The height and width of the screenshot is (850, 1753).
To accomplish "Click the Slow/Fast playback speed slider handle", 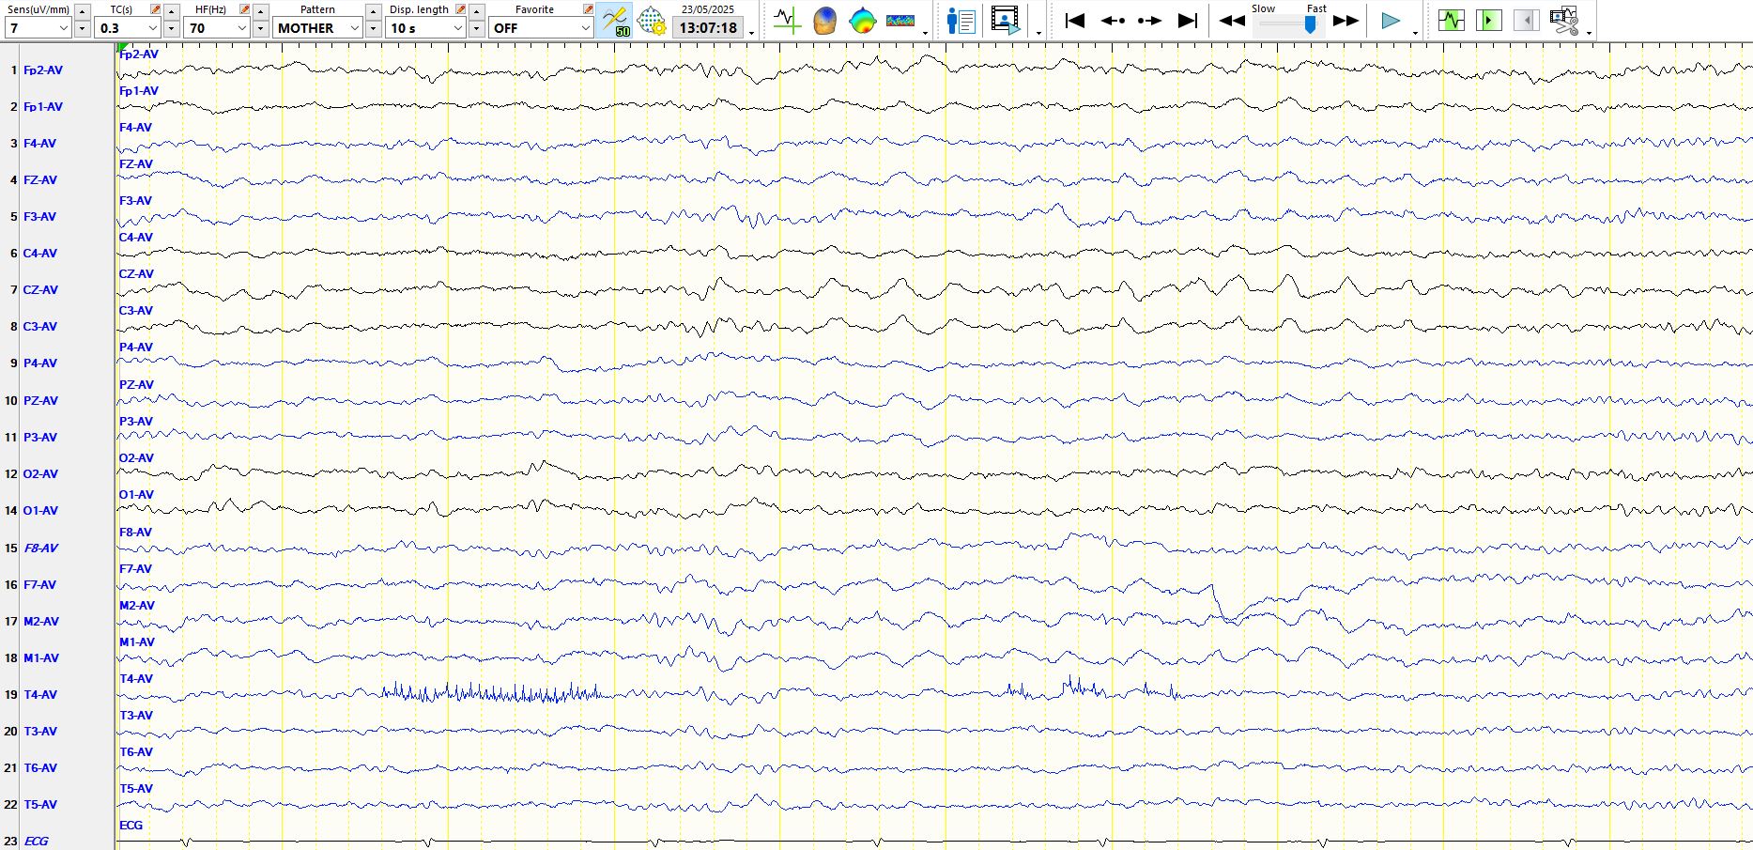I will 1310,23.
